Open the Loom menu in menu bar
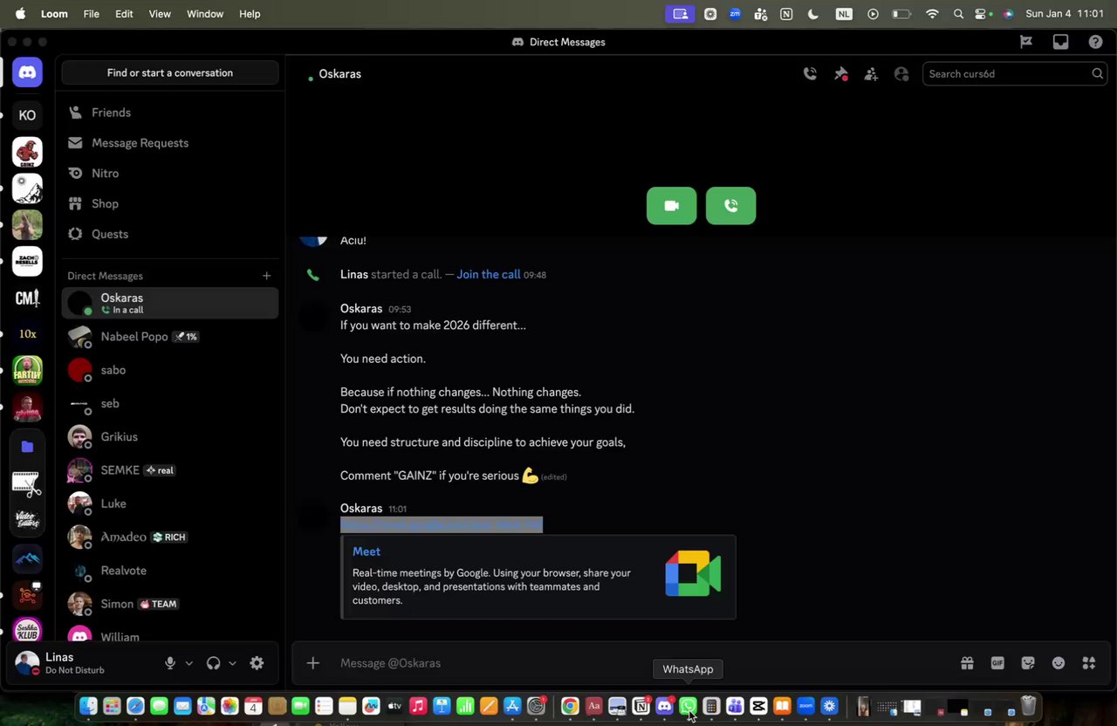 click(54, 14)
